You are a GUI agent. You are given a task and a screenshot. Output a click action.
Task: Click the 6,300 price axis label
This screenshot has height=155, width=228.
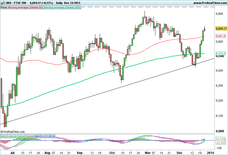(219, 86)
